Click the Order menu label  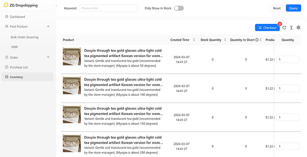[14, 57]
